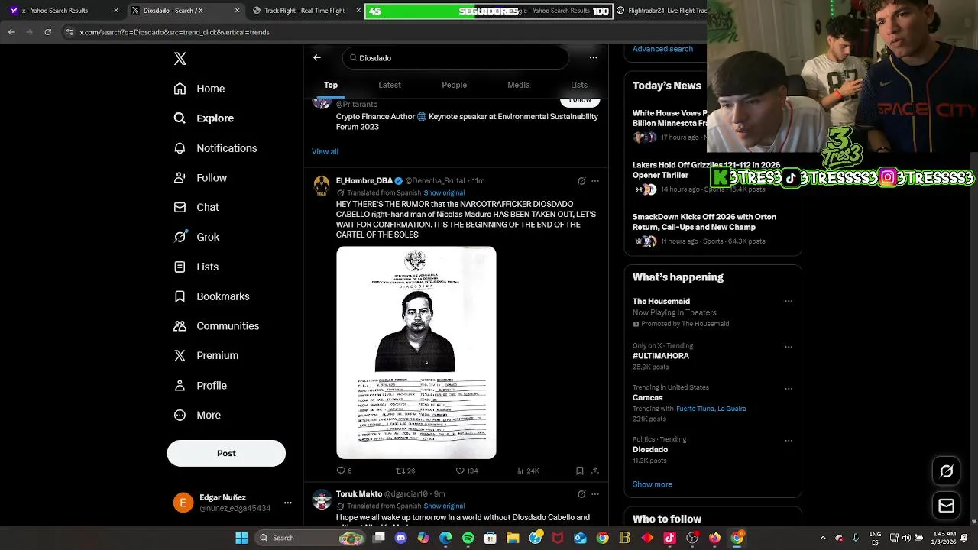Screen dimensions: 978x550
Task: Switch to the People tab
Action: (455, 85)
